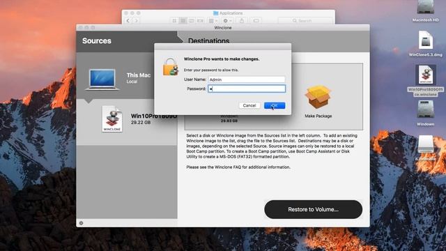Select the external white drive on desktop
Viewport: 446px width, 251px height.
pyautogui.click(x=426, y=144)
